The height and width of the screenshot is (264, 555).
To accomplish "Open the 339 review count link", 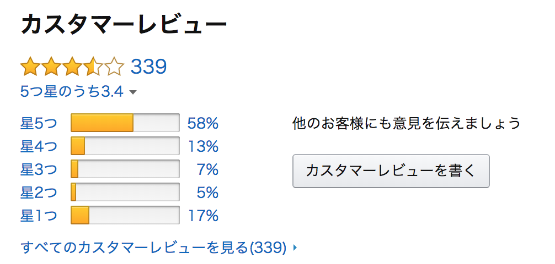I will (148, 67).
